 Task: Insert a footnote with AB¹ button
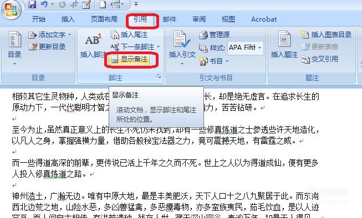pos(93,45)
